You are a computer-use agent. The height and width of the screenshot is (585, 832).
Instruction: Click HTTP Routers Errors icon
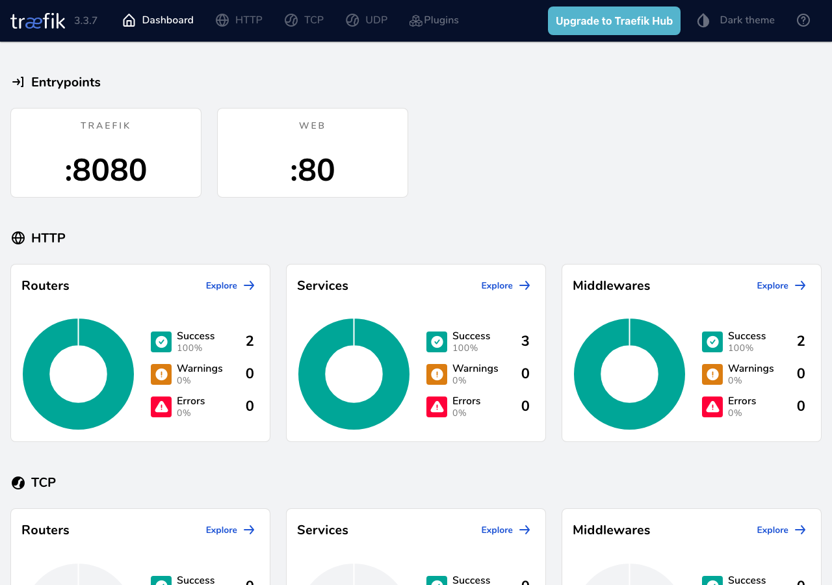click(x=161, y=407)
